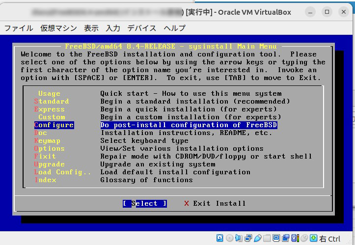Click 'Installation instructions, README, etc.' text

coord(186,133)
